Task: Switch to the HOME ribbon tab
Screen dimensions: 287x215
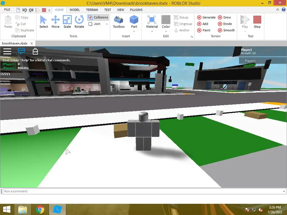Action: [59, 10]
